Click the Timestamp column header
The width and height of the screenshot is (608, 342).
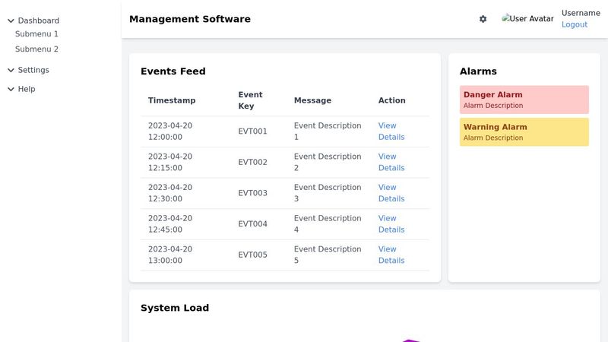[172, 100]
